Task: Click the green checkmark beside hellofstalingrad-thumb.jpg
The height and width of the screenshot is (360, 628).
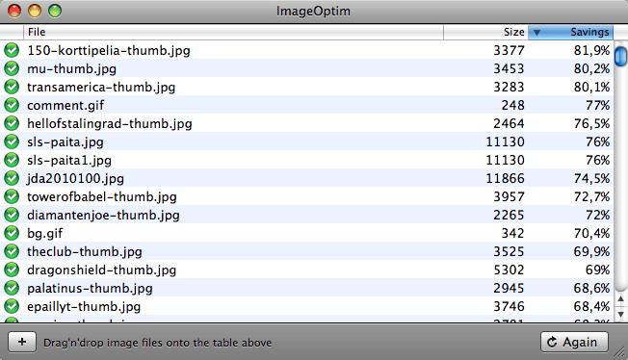Action: point(12,123)
